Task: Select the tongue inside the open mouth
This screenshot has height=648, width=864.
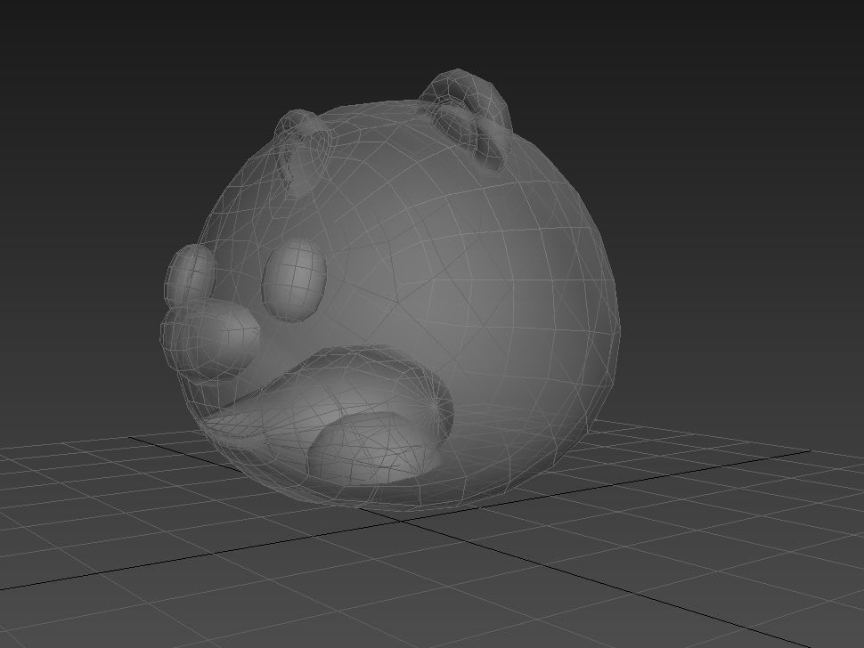Action: pos(375,447)
